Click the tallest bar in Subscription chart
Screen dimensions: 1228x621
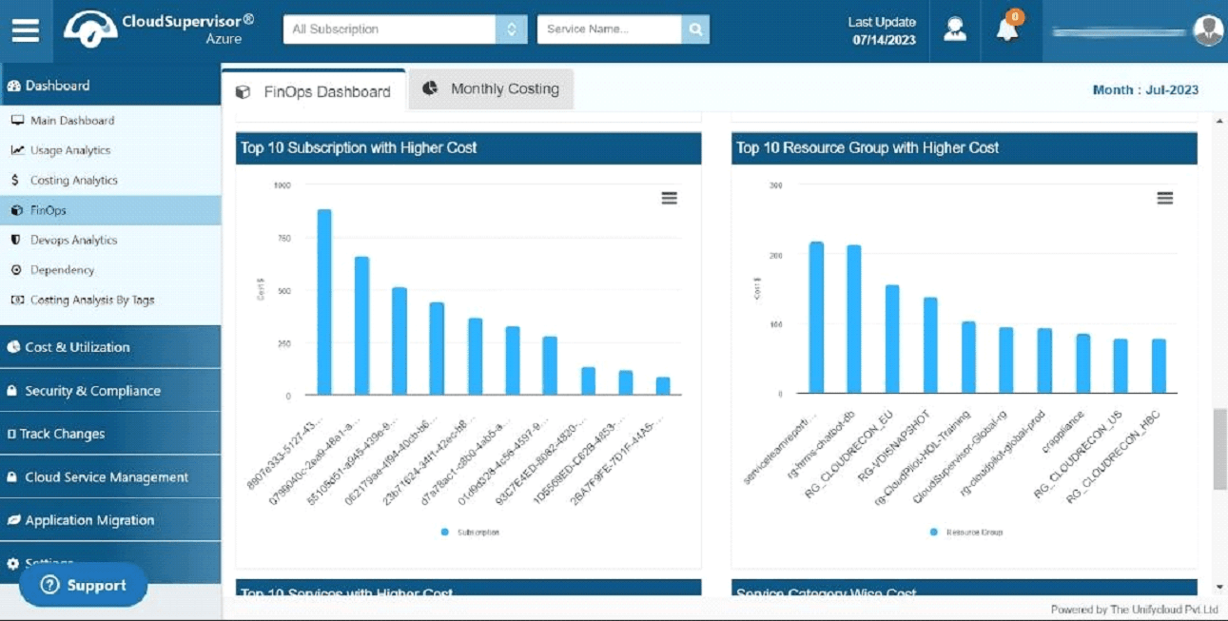324,302
